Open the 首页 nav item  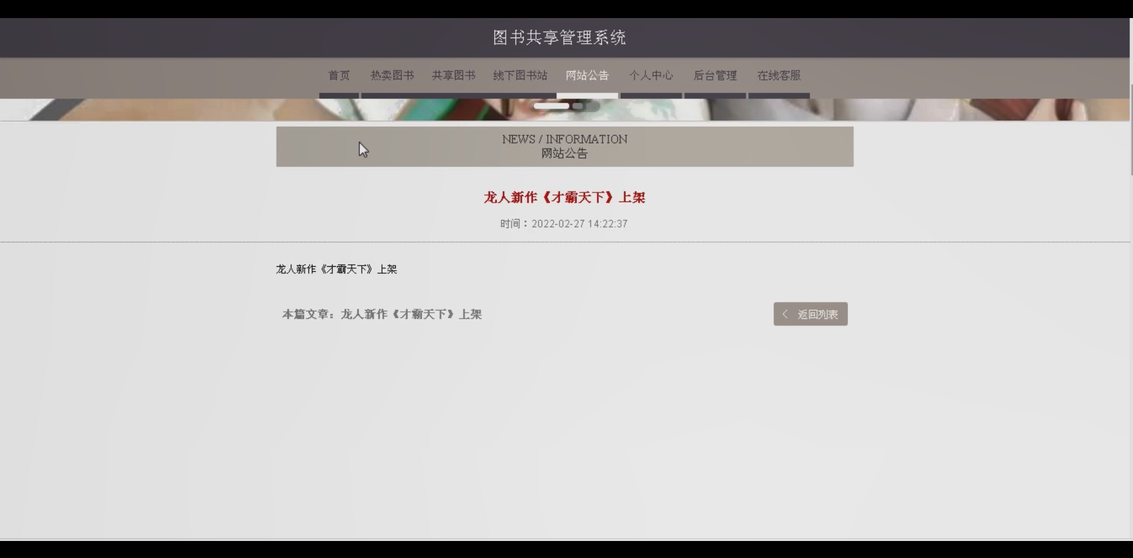pos(339,76)
